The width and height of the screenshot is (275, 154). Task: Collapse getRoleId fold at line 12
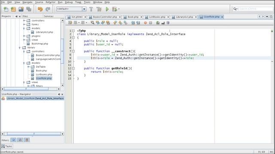[x=73, y=68]
